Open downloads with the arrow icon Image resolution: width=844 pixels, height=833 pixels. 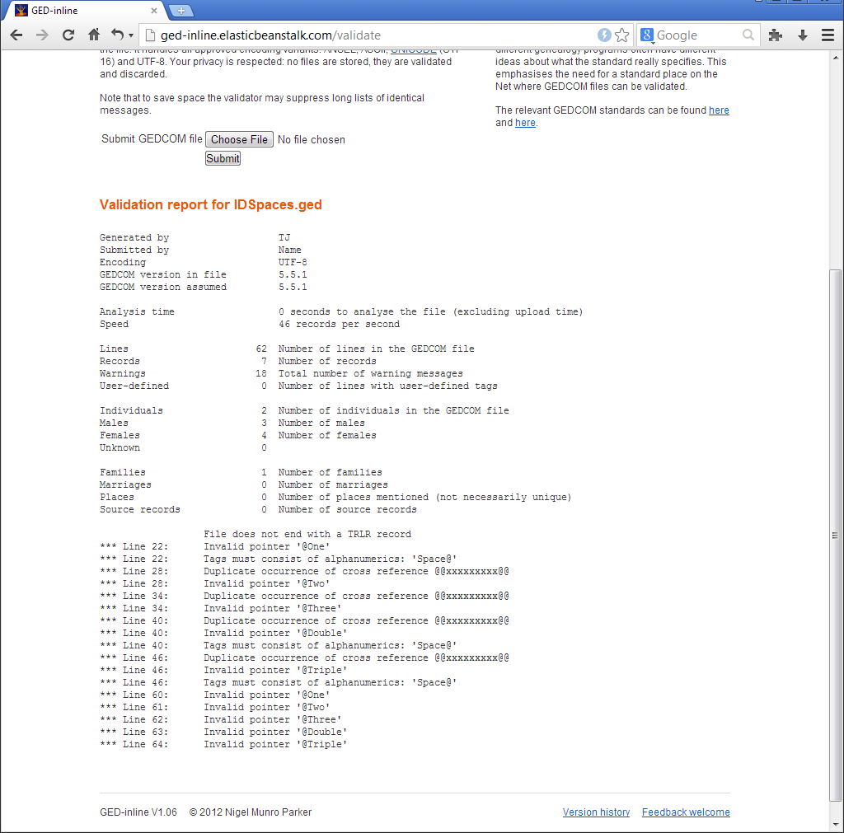point(801,35)
